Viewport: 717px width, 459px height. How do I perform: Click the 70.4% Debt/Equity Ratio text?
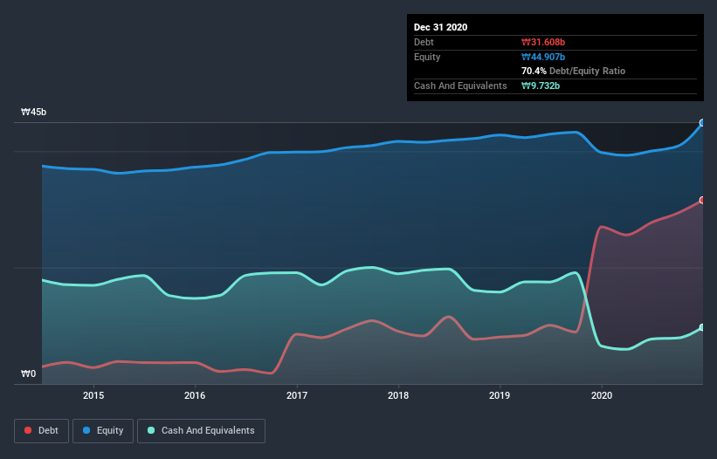point(574,71)
